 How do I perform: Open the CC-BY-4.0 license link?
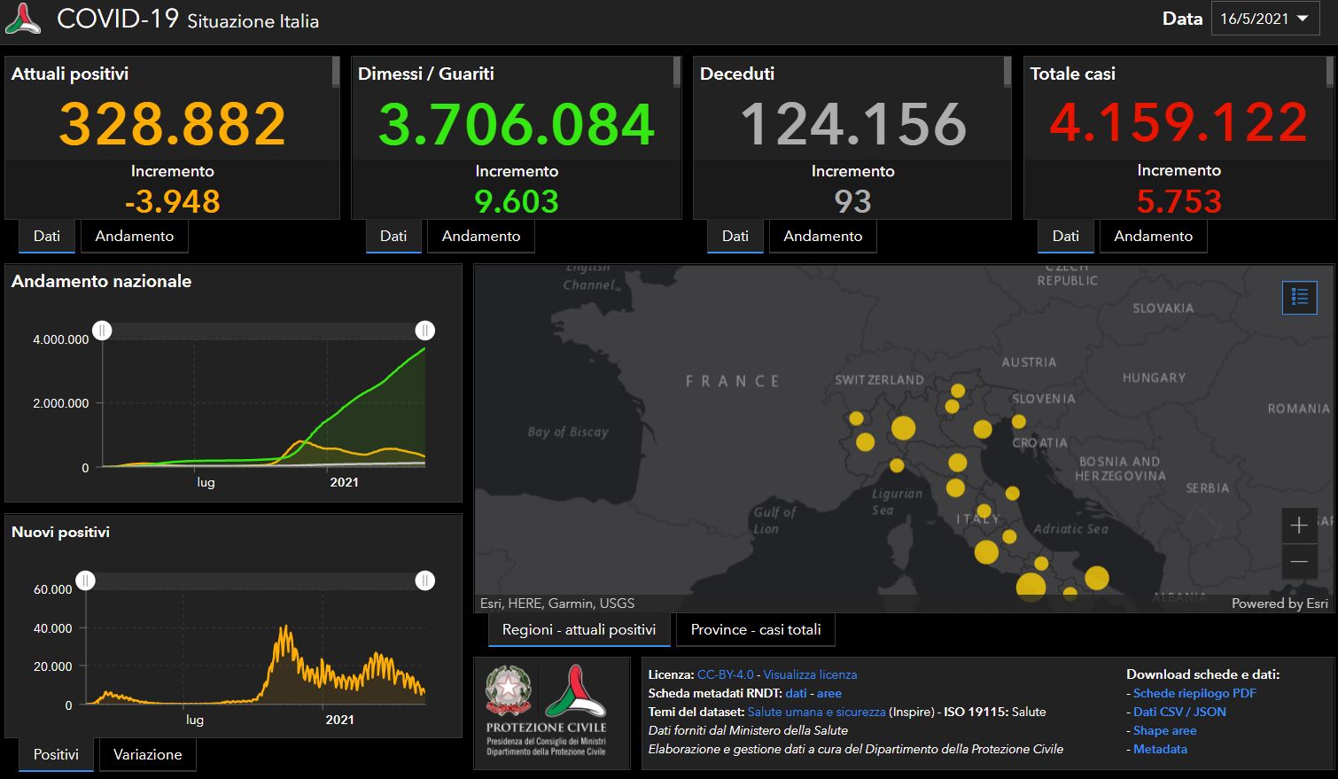(725, 674)
